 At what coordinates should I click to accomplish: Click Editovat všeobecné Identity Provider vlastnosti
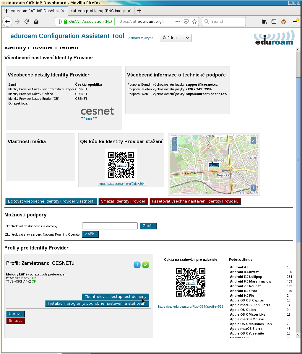(51, 201)
